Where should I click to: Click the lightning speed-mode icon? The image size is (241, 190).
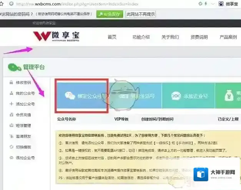[x=206, y=4]
